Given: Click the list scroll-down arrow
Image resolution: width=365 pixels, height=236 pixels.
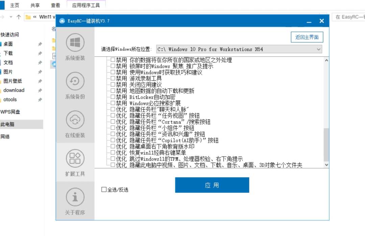Looking at the screenshot, I should (x=326, y=165).
